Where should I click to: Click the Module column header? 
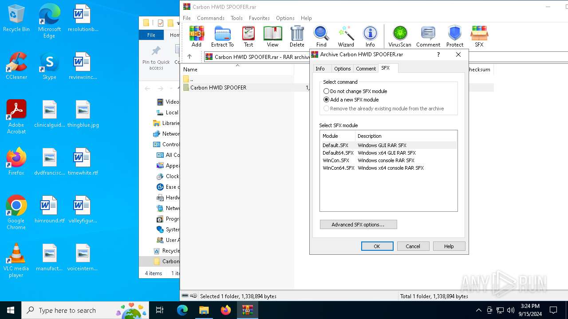click(x=338, y=136)
